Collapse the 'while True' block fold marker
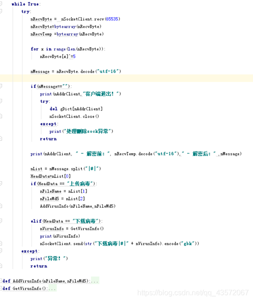This screenshot has width=253, height=301. 1,4
